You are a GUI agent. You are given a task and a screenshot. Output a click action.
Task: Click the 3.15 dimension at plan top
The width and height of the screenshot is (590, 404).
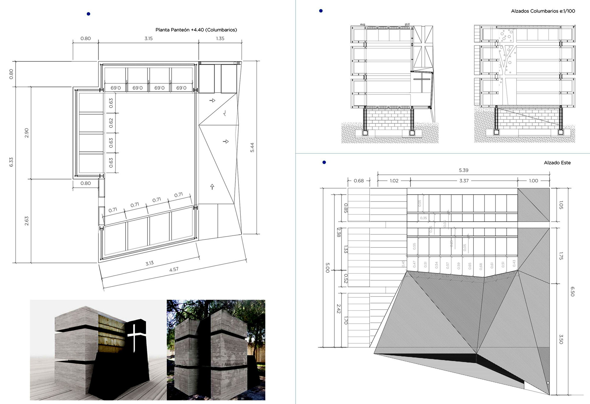(x=148, y=39)
